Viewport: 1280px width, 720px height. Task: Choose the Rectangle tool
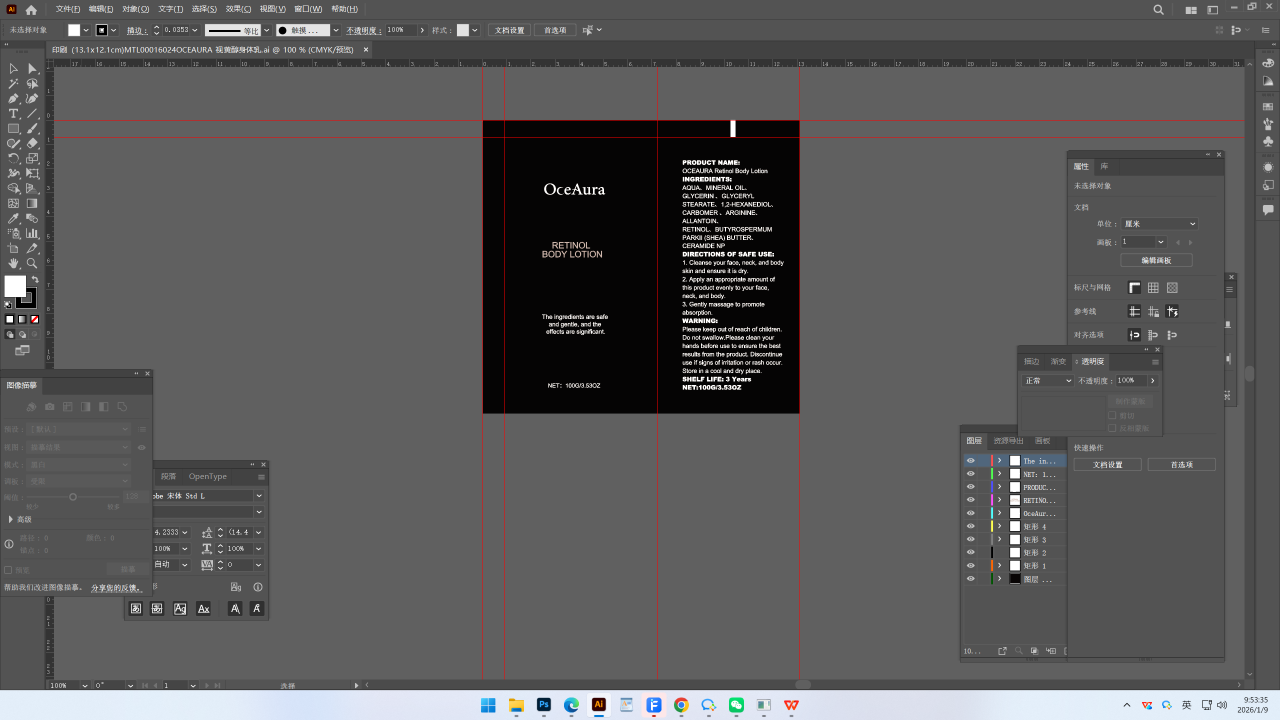[13, 128]
